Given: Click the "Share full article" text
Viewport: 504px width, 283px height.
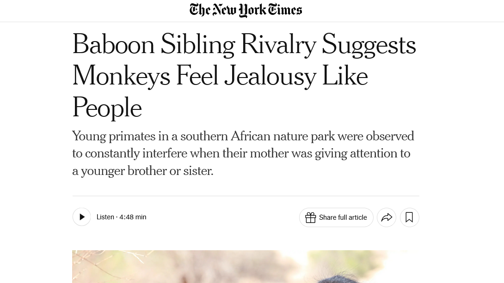Looking at the screenshot, I should 343,217.
